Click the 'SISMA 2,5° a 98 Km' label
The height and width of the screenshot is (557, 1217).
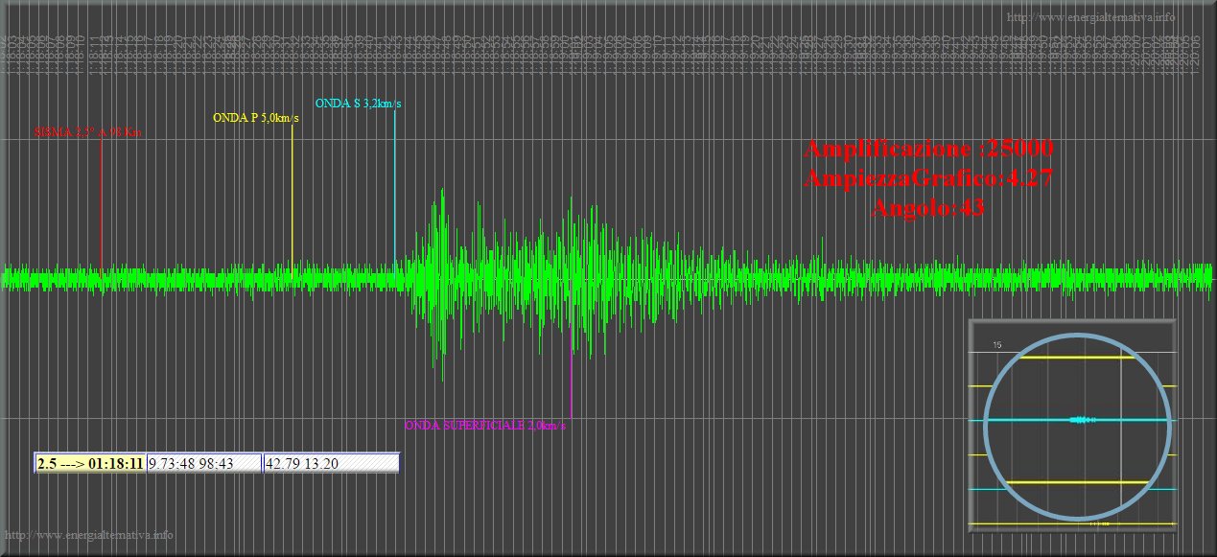[x=88, y=131]
